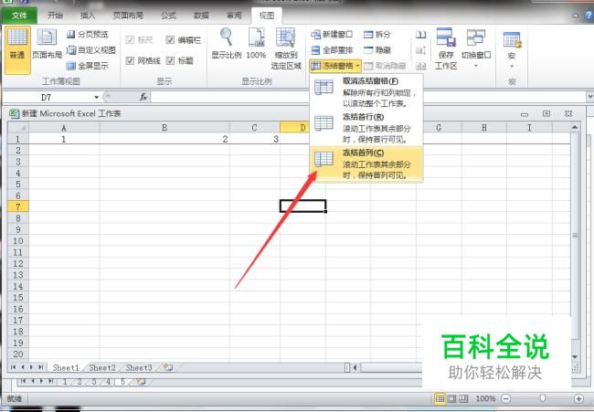Open the File (文件) tab
This screenshot has height=412, width=594.
pyautogui.click(x=19, y=16)
